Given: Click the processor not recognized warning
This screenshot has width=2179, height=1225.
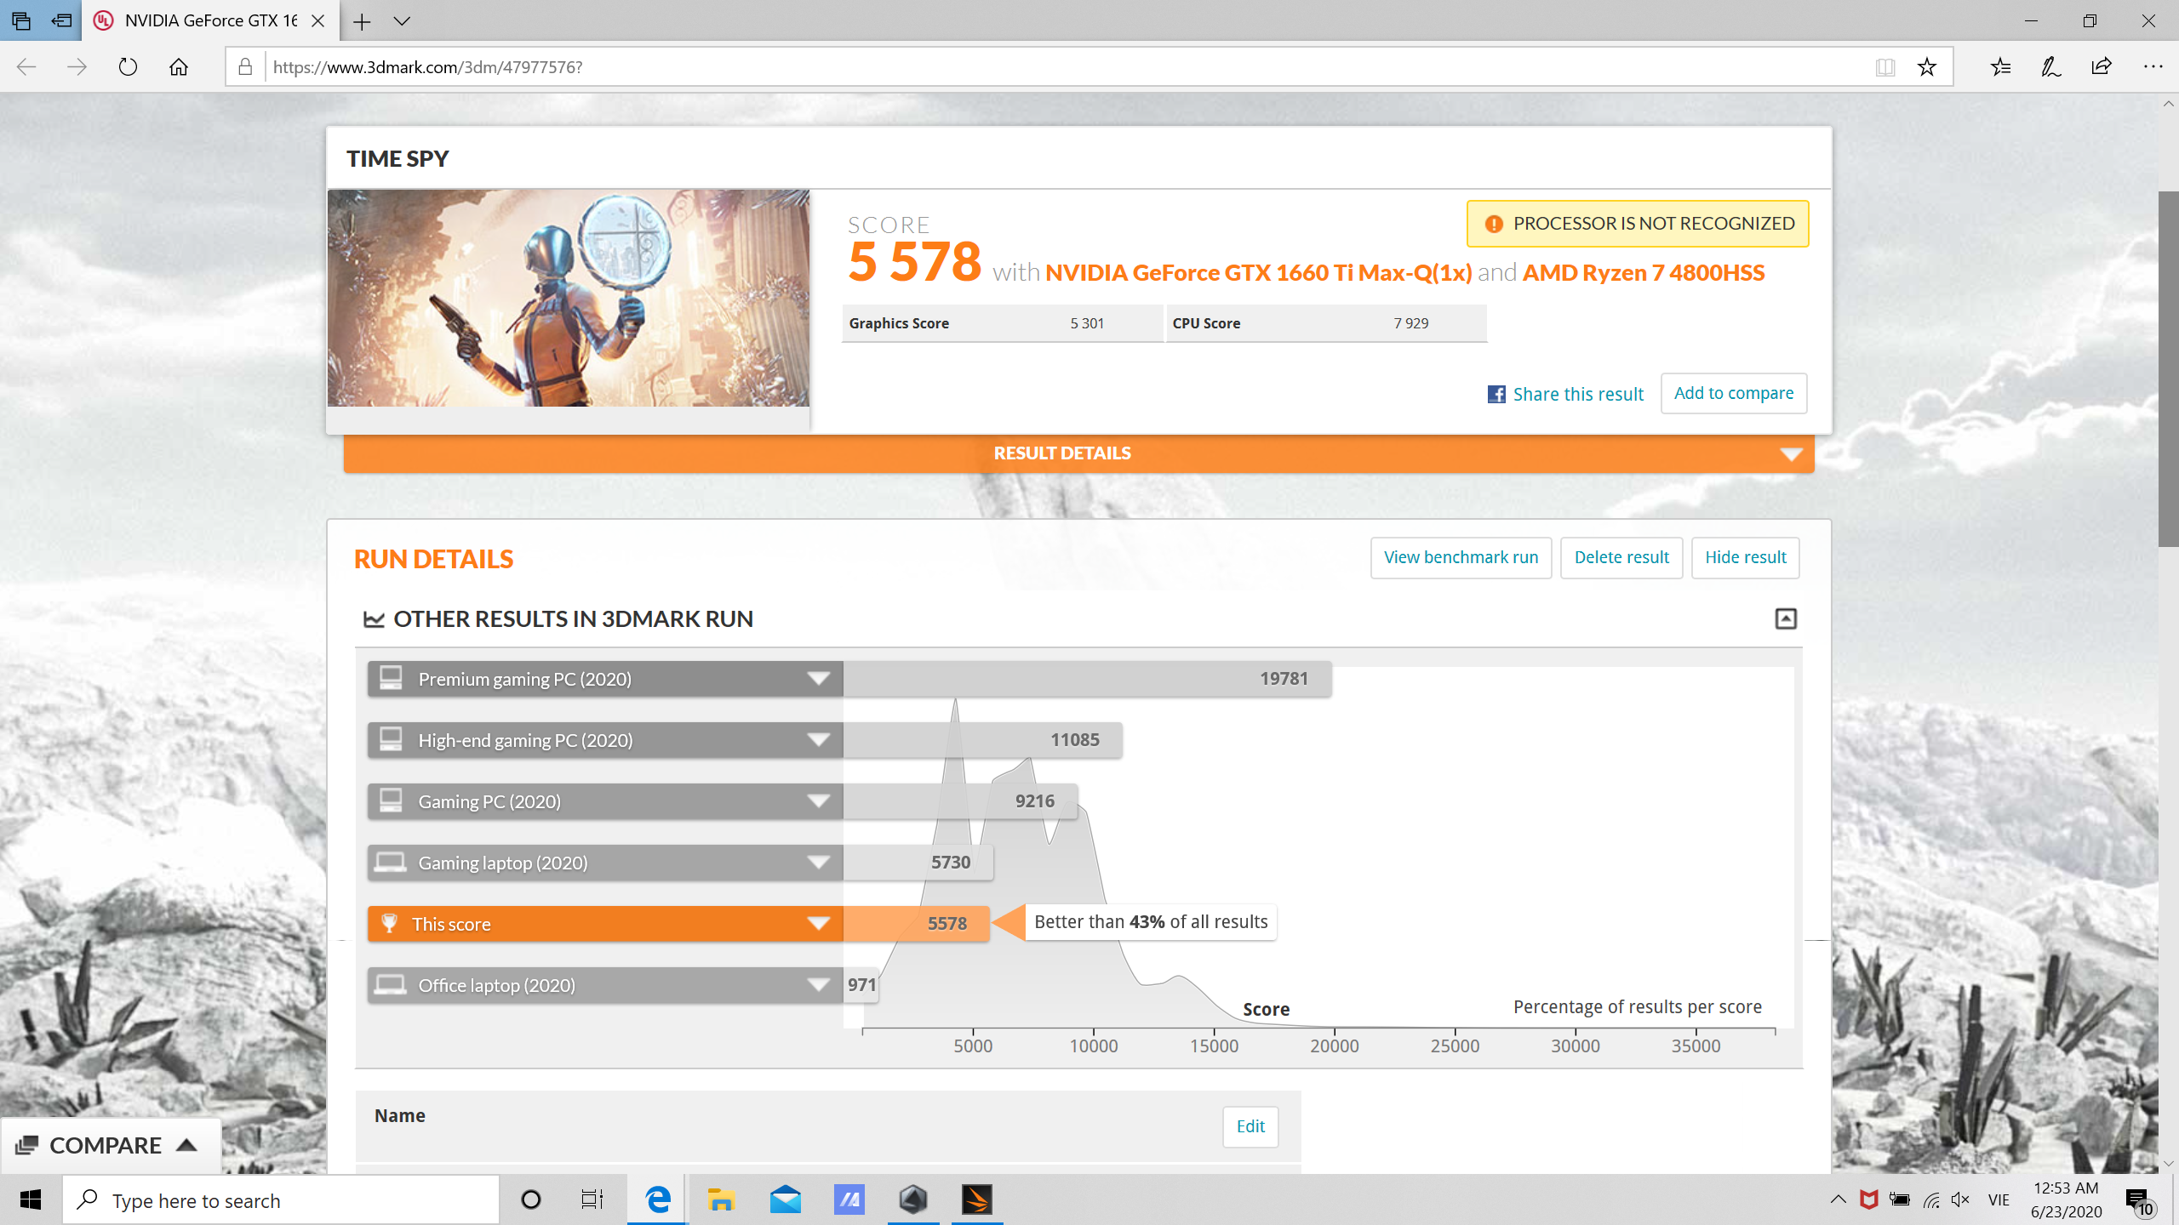Looking at the screenshot, I should 1638,224.
